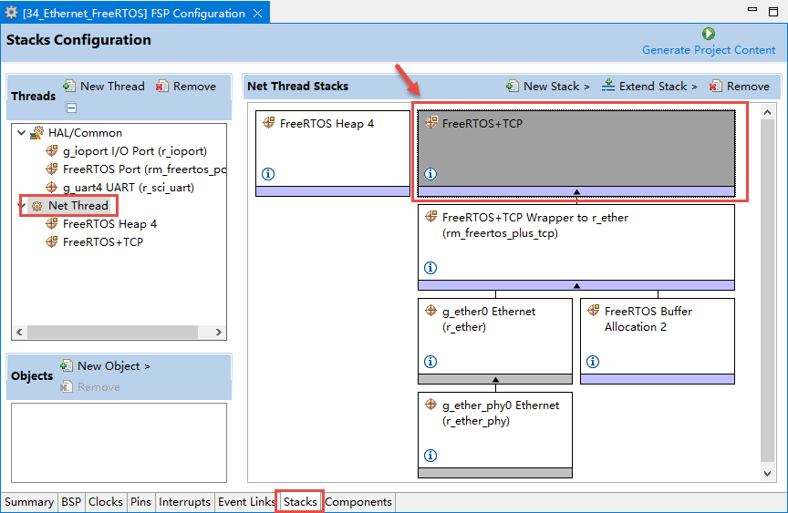Image resolution: width=788 pixels, height=513 pixels.
Task: Click the HAL/Common thread icon
Action: [x=36, y=132]
